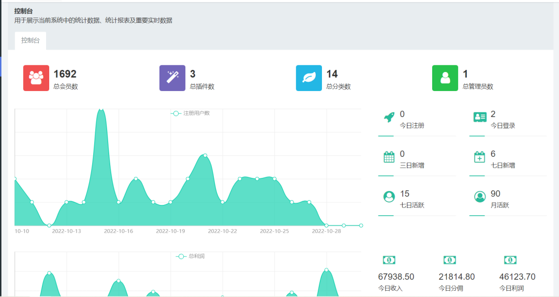
Task: Switch to the 控制台 tab
Action: click(x=31, y=40)
